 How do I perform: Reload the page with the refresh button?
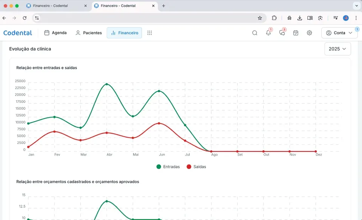coord(25,18)
